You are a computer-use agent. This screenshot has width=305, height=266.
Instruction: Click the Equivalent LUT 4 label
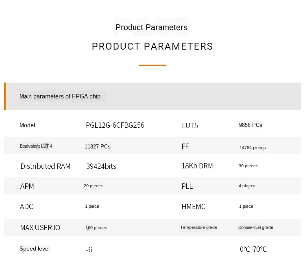pyautogui.click(x=36, y=146)
